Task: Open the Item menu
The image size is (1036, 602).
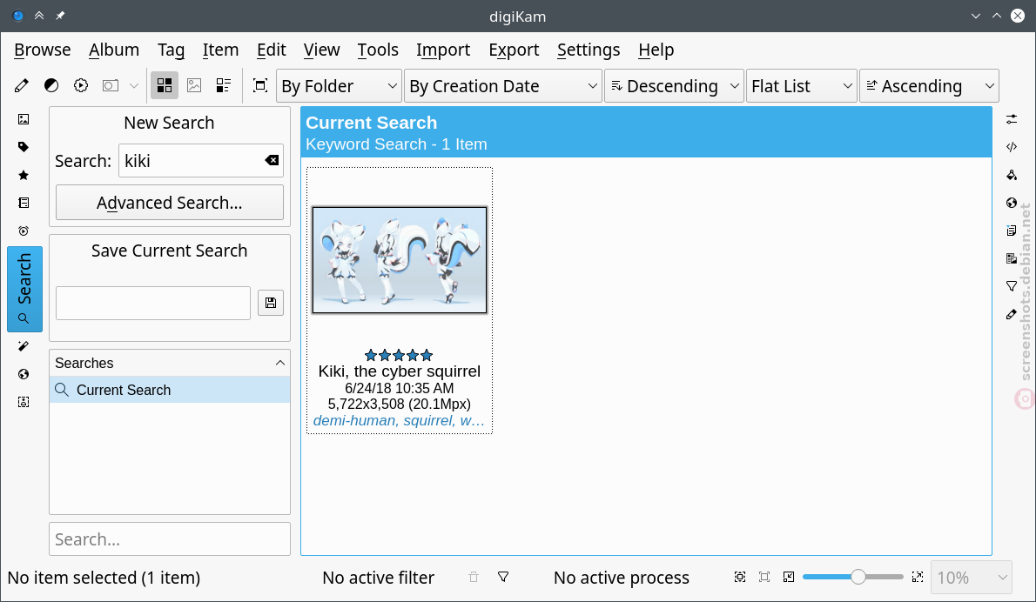Action: [x=220, y=50]
